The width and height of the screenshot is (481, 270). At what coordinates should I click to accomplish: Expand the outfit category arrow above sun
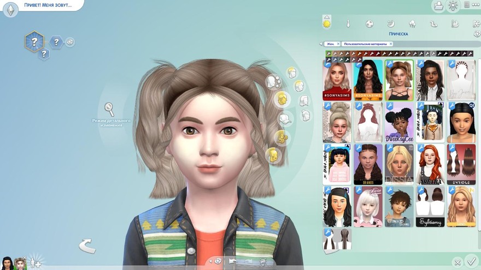click(327, 17)
